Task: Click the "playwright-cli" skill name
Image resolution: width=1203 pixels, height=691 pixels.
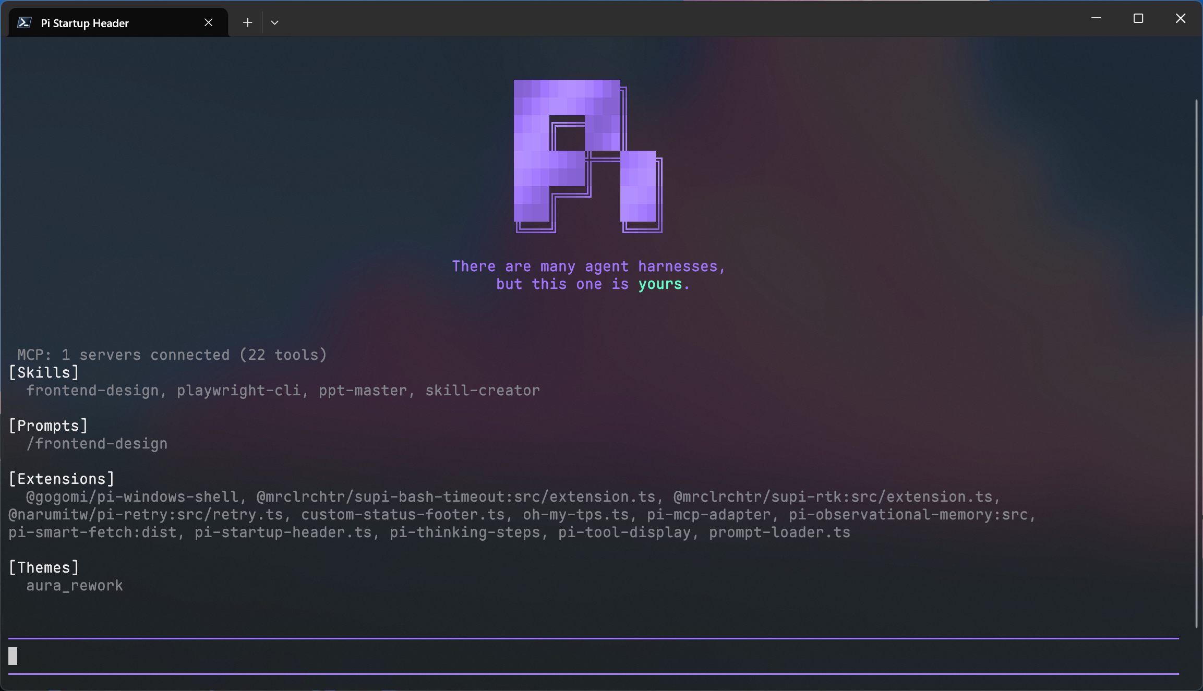Action: [238, 390]
